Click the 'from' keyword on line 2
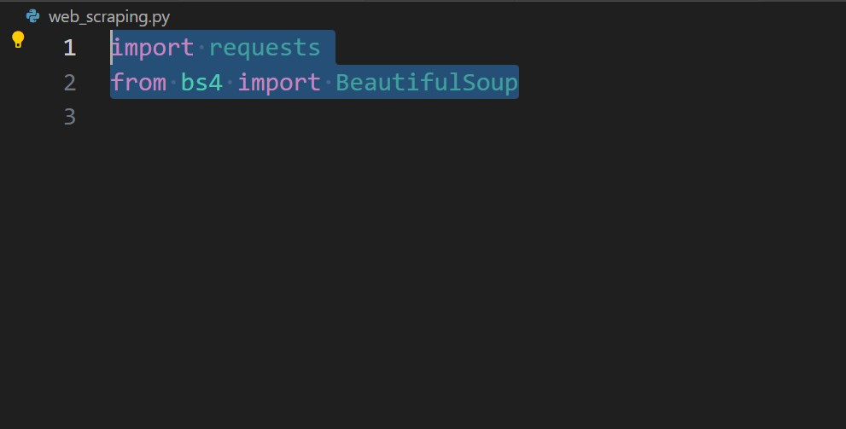 [138, 83]
